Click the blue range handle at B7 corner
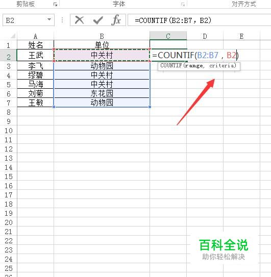Viewport: 271px width, 277px height. [150, 107]
